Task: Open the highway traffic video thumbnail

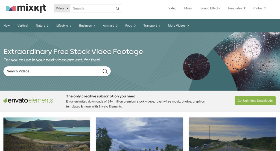Action: pyautogui.click(x=232, y=134)
